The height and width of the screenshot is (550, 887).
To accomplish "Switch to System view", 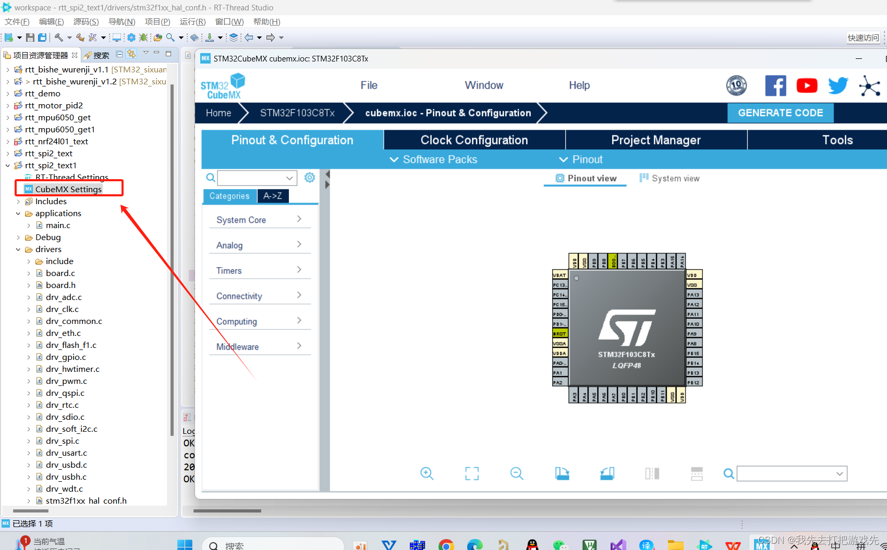I will coord(670,178).
